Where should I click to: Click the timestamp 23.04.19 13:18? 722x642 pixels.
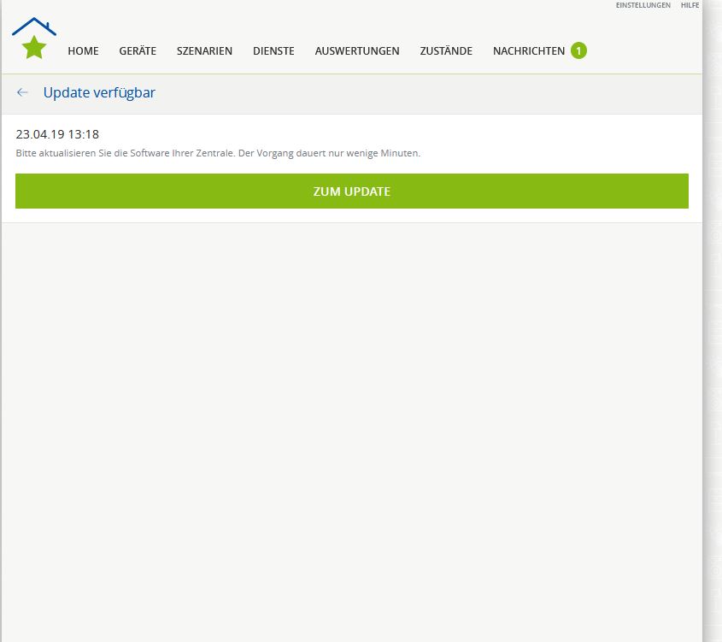[x=57, y=134]
